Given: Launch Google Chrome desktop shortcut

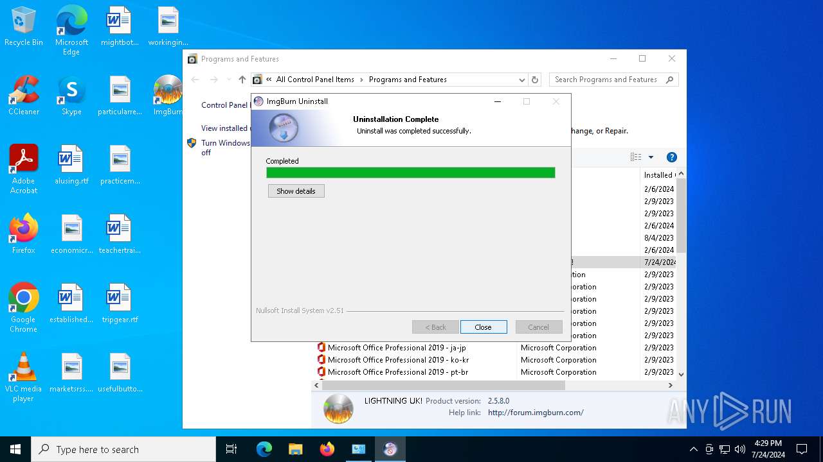Looking at the screenshot, I should (x=24, y=308).
